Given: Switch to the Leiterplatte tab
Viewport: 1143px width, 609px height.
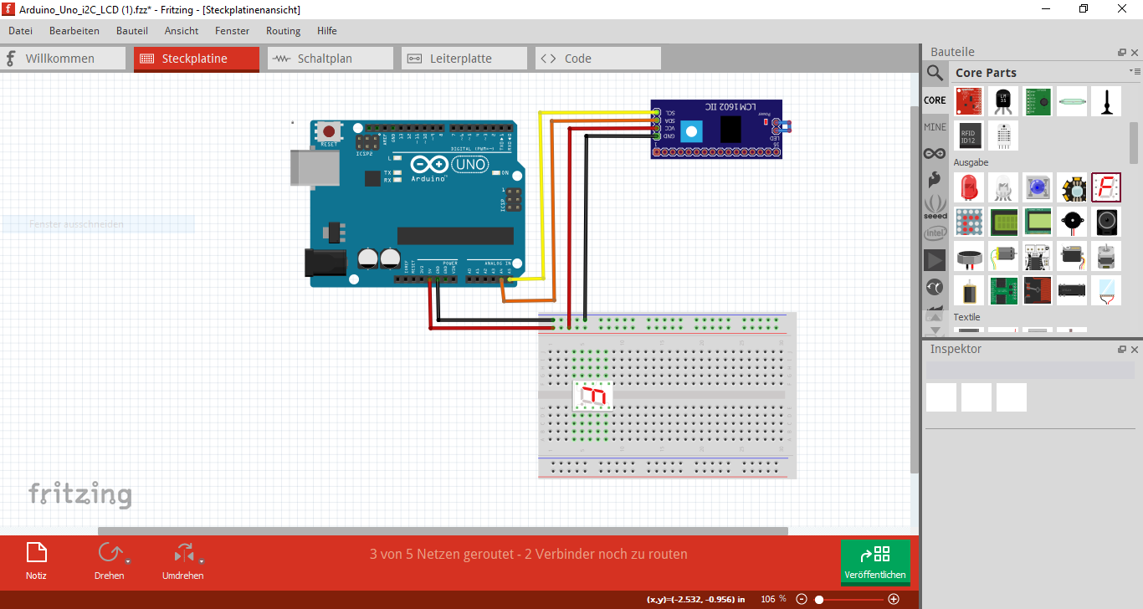Looking at the screenshot, I should click(464, 59).
